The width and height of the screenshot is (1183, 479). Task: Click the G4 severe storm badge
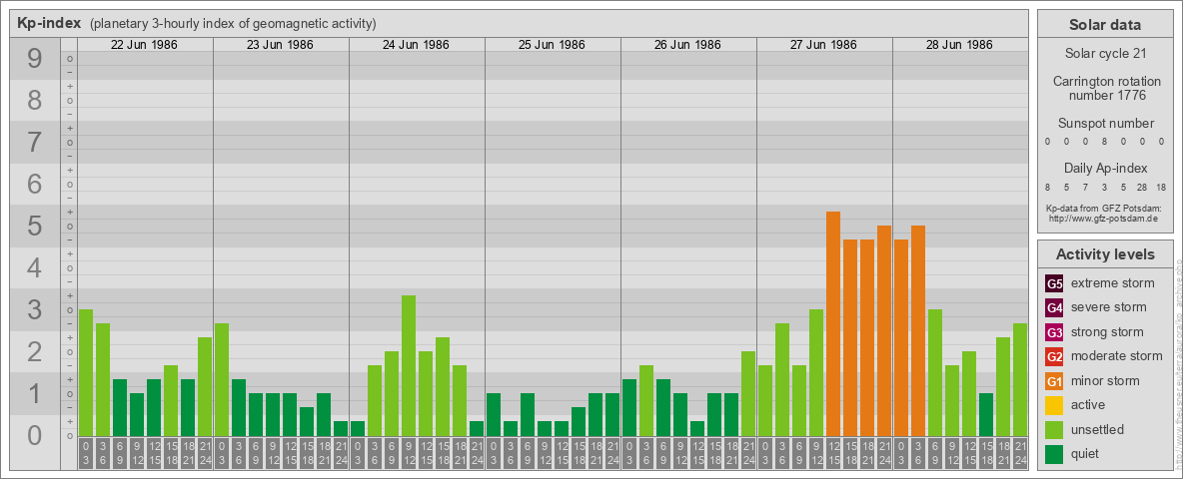pos(1054,307)
